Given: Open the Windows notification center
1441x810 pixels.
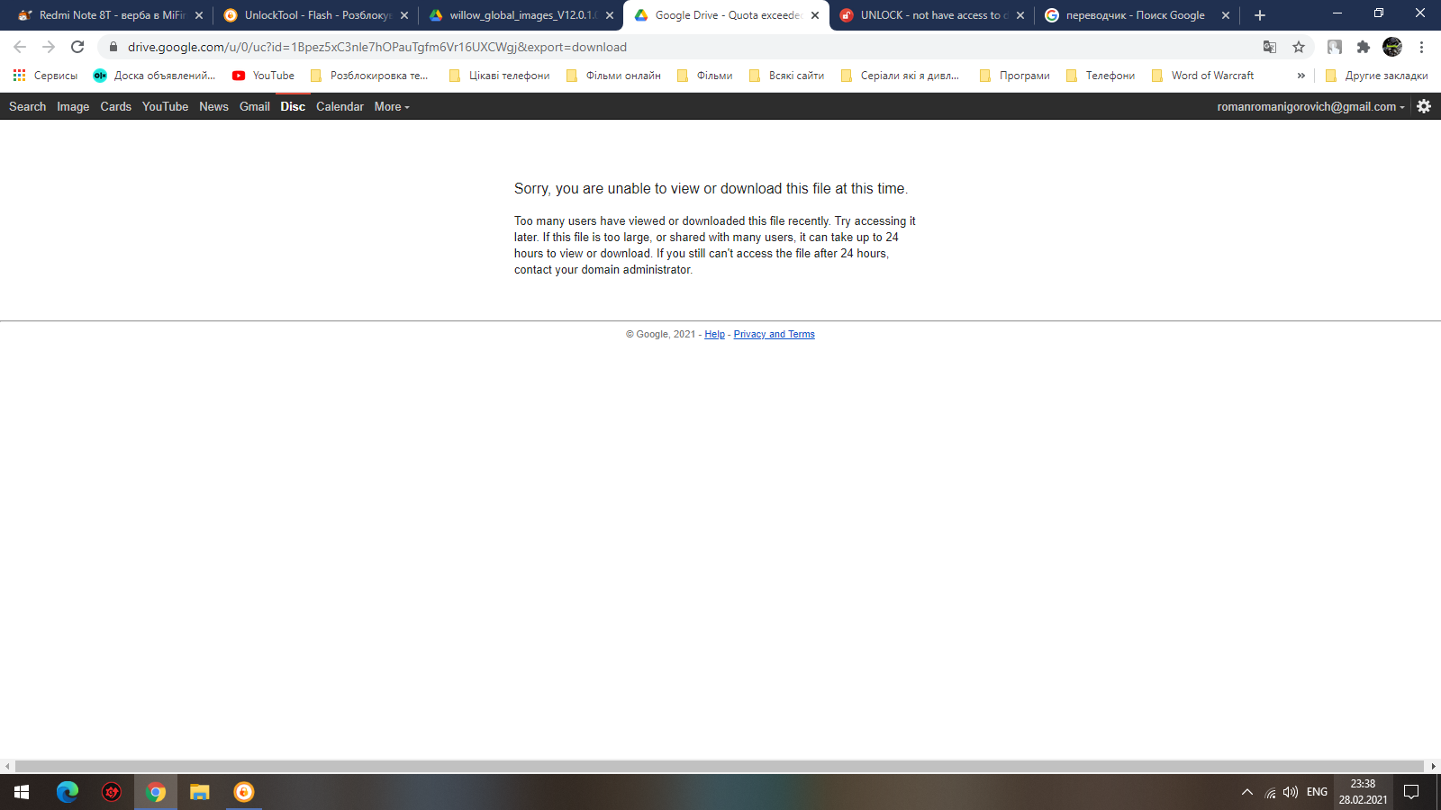Looking at the screenshot, I should [x=1411, y=792].
